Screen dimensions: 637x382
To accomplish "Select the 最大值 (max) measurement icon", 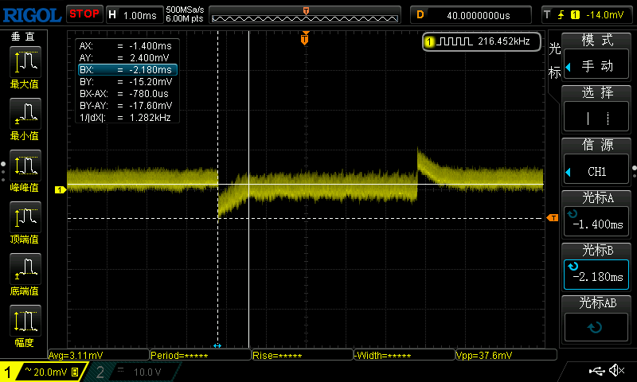I will point(25,62).
